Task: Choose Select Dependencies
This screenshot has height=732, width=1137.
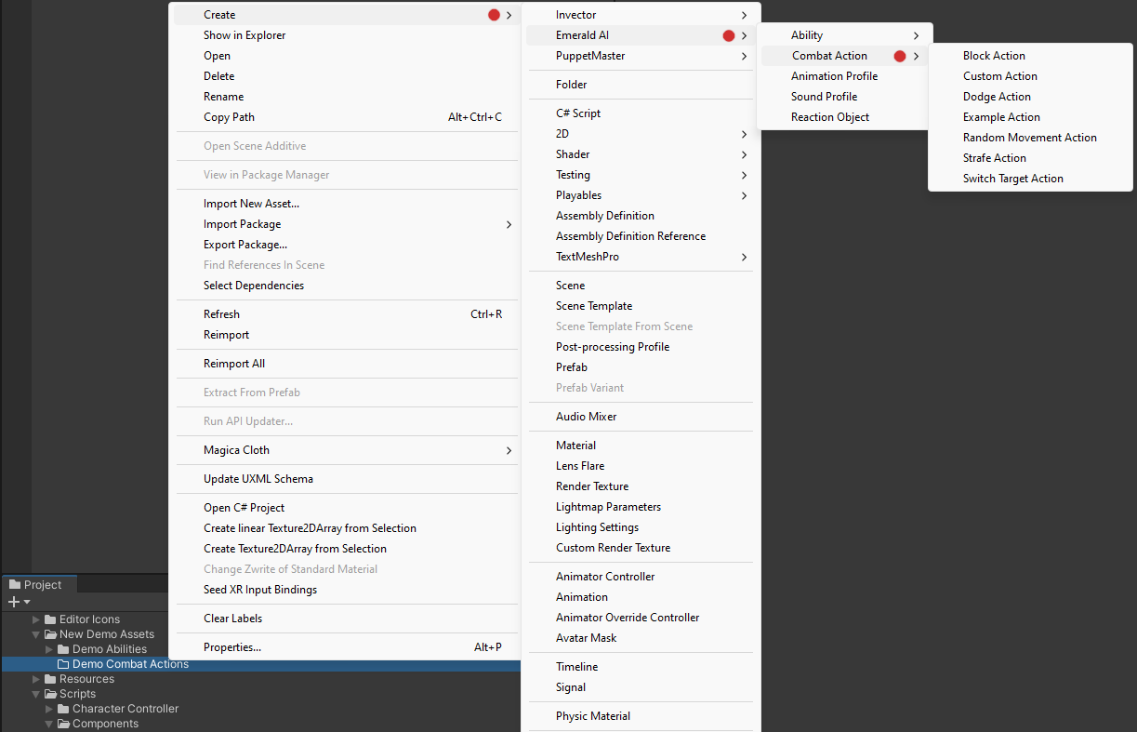Action: [x=345, y=286]
